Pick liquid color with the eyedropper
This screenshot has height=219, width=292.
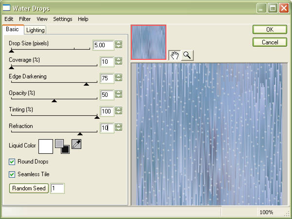tap(76, 145)
